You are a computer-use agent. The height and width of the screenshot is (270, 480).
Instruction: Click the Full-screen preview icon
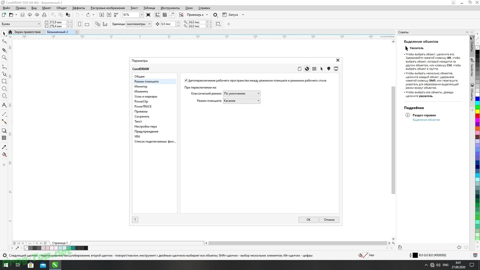click(148, 15)
